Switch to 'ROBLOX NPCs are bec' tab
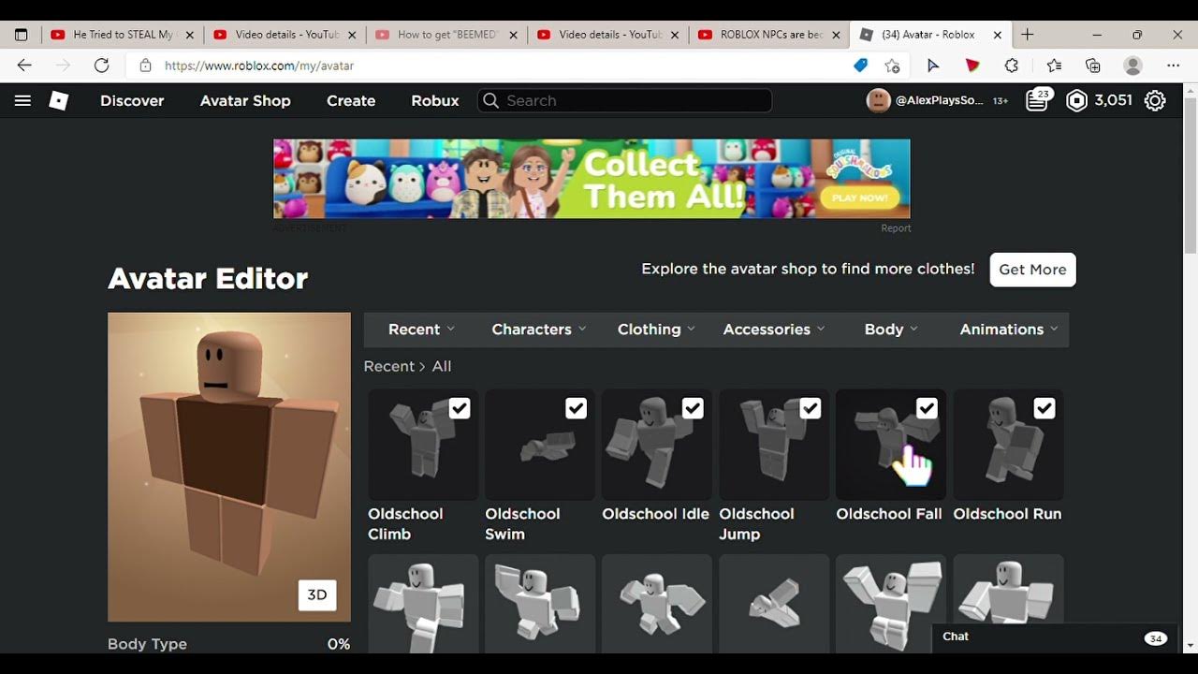Screen dimensions: 1198x674 click(x=769, y=35)
